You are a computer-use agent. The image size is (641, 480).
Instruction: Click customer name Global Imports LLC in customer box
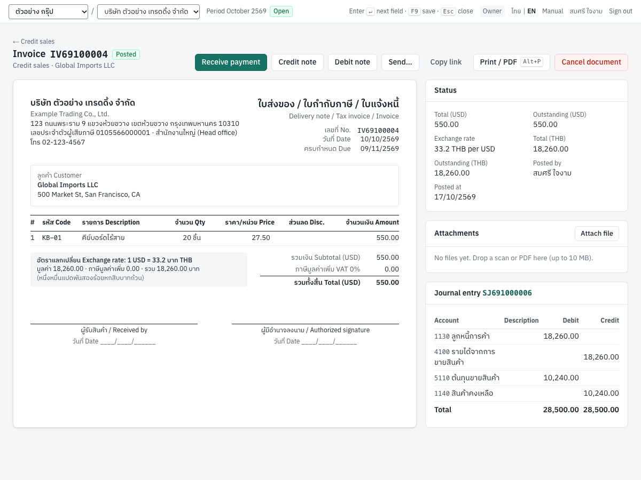(x=68, y=185)
